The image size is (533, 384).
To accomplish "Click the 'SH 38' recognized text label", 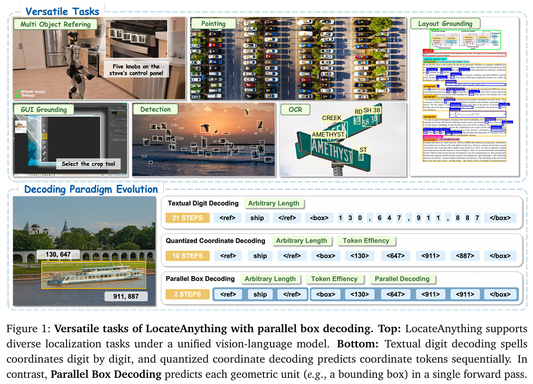I will tap(372, 110).
